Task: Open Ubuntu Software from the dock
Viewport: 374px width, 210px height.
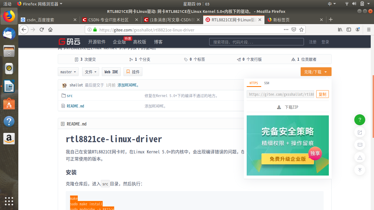Action: [9, 104]
